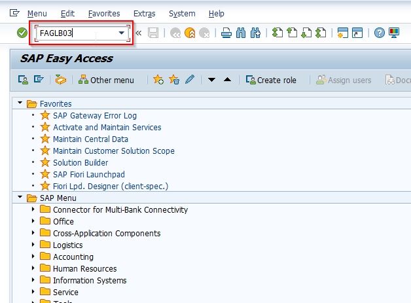Click the Print icon
This screenshot has height=303, width=411.
[x=226, y=33]
